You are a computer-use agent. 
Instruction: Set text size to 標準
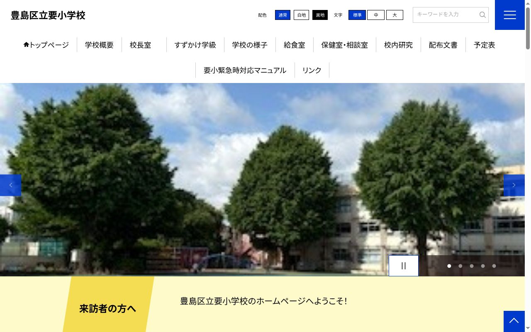[357, 15]
